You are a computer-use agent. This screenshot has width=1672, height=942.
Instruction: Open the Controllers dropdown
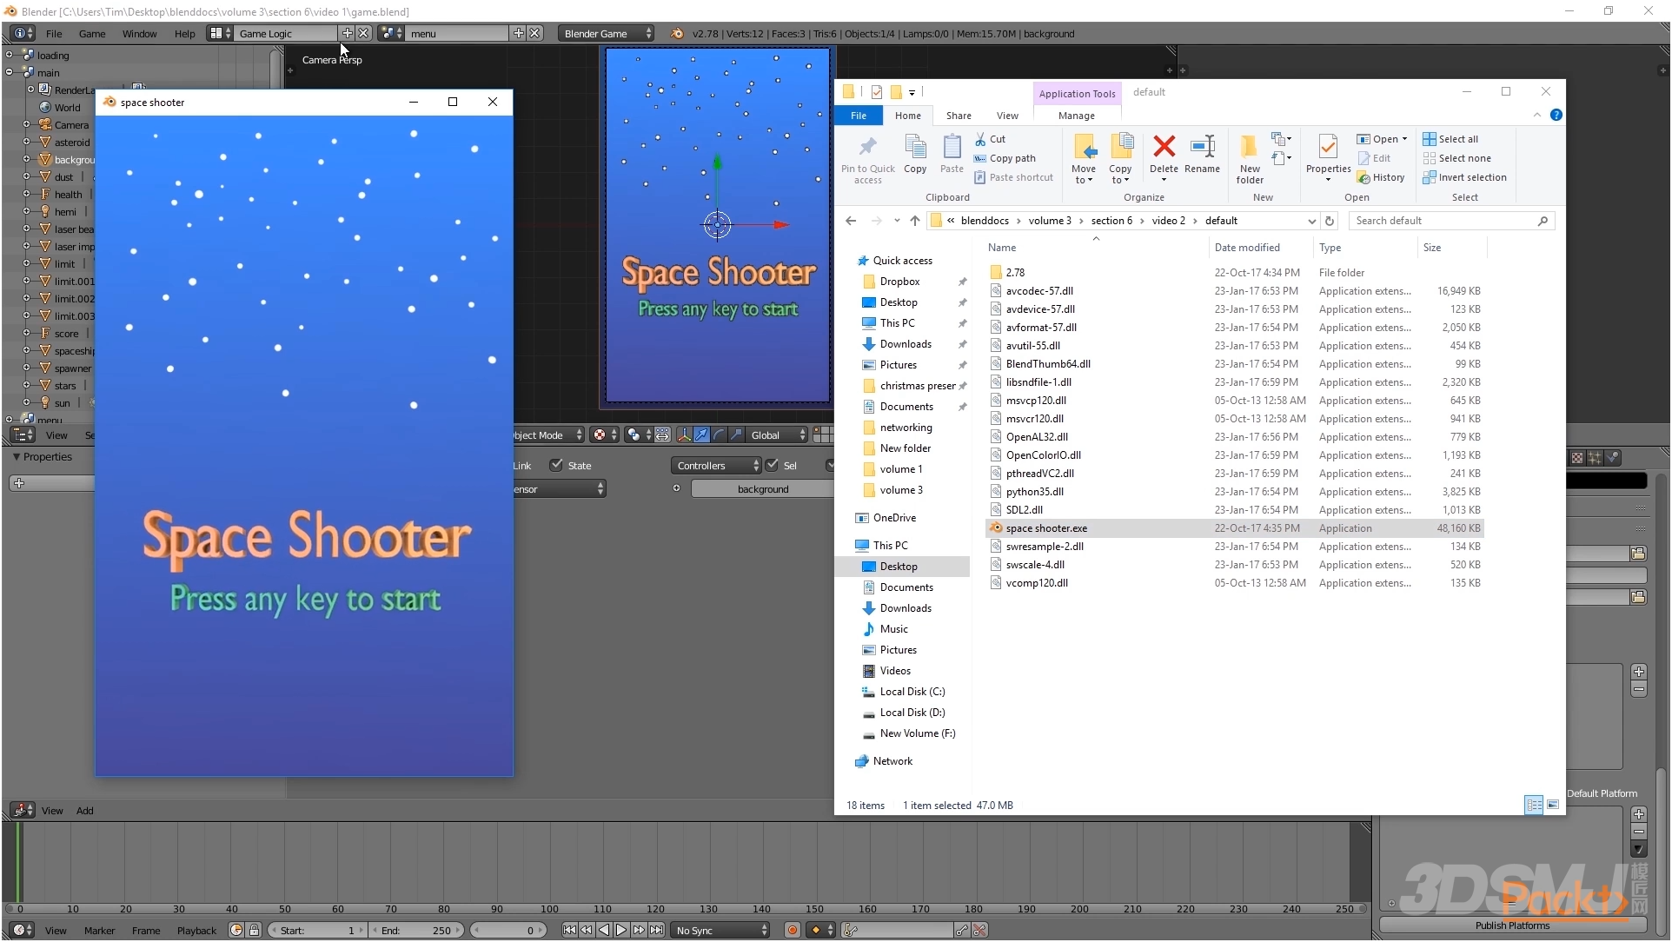[x=716, y=465]
